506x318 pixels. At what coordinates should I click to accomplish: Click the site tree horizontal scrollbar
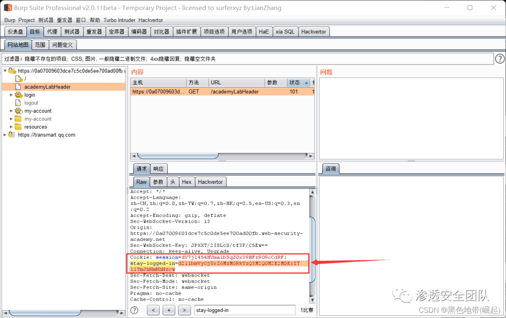click(45, 312)
